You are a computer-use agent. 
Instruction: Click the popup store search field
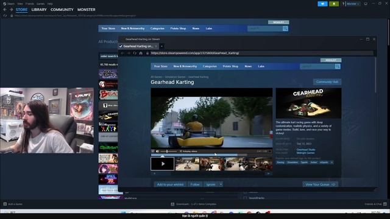tap(317, 66)
